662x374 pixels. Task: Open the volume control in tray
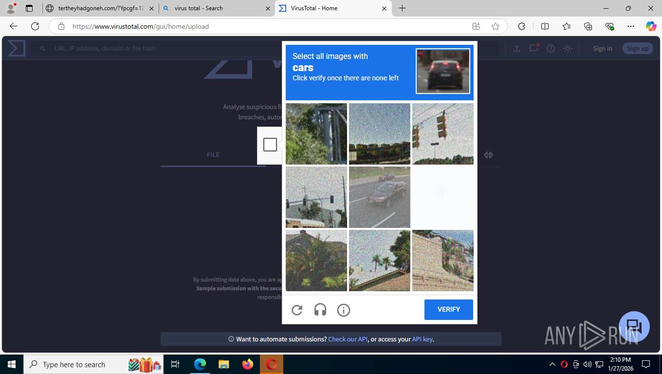point(588,364)
